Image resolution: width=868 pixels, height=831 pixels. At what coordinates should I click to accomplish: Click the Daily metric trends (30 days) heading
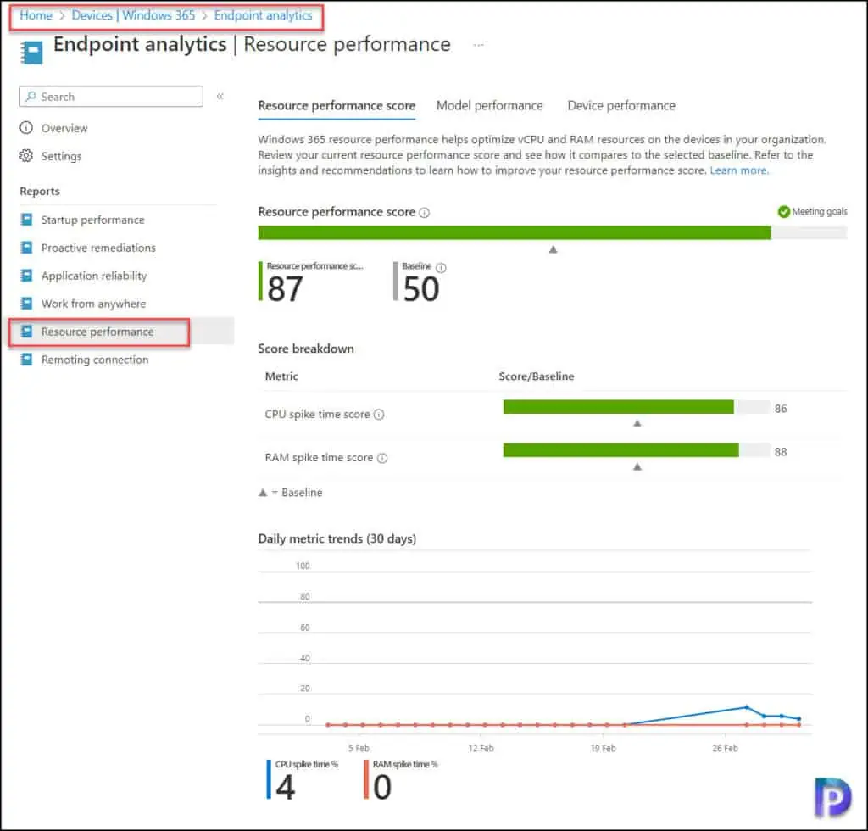(x=337, y=538)
